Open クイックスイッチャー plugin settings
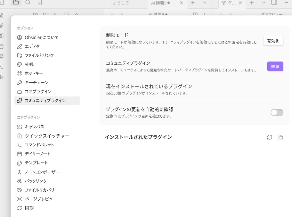292x217 pixels. (47, 136)
